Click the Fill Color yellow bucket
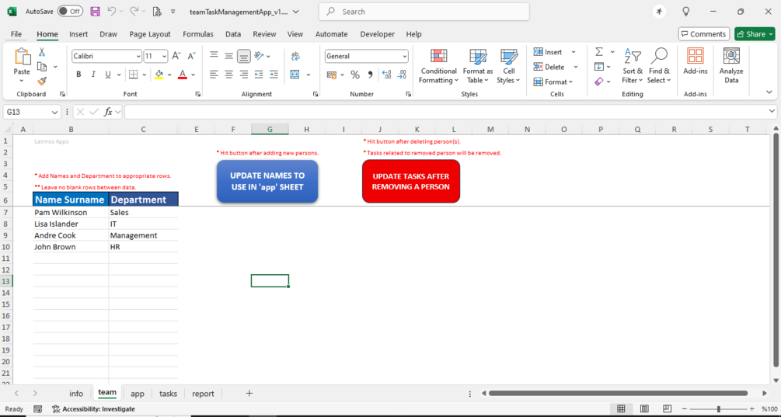 [x=159, y=75]
